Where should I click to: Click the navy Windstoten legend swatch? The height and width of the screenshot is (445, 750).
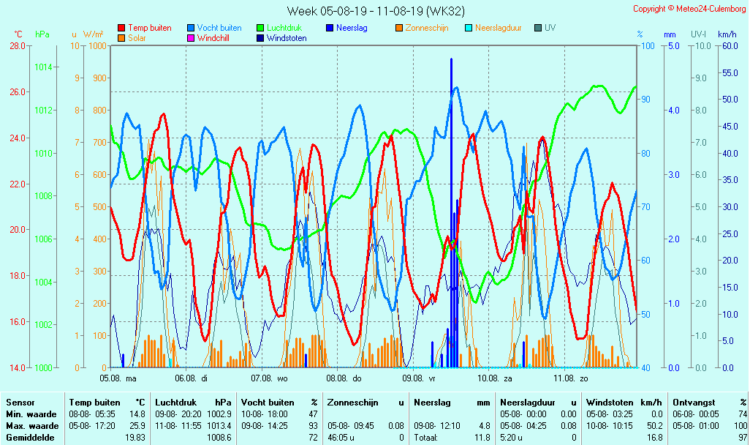pyautogui.click(x=261, y=38)
